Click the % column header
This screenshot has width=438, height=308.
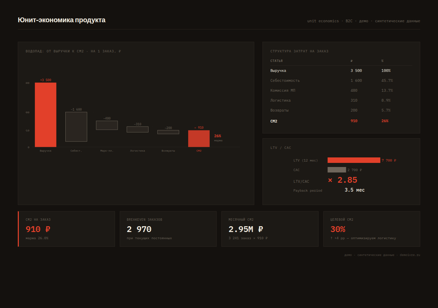click(382, 61)
